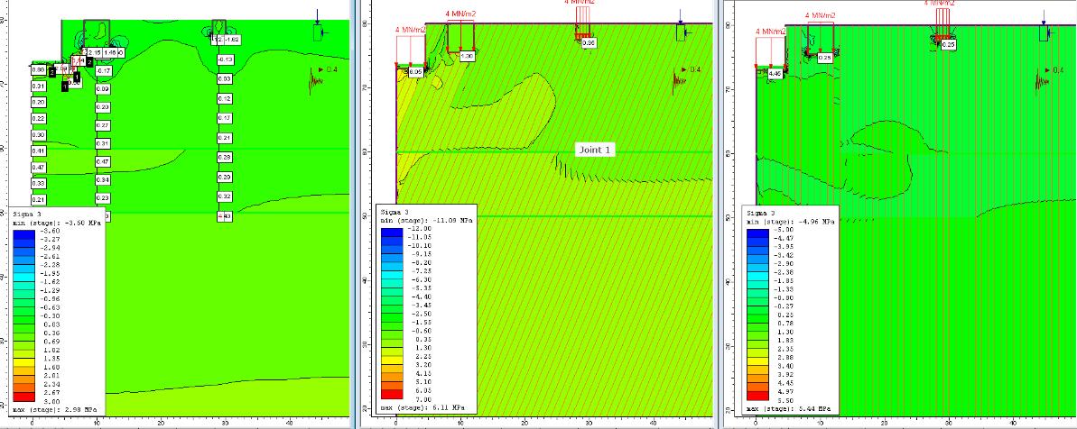This screenshot has height=429, width=1077.
Task: Click the 'max (stage): 2.98 MPa' legend text
Action: (x=55, y=408)
